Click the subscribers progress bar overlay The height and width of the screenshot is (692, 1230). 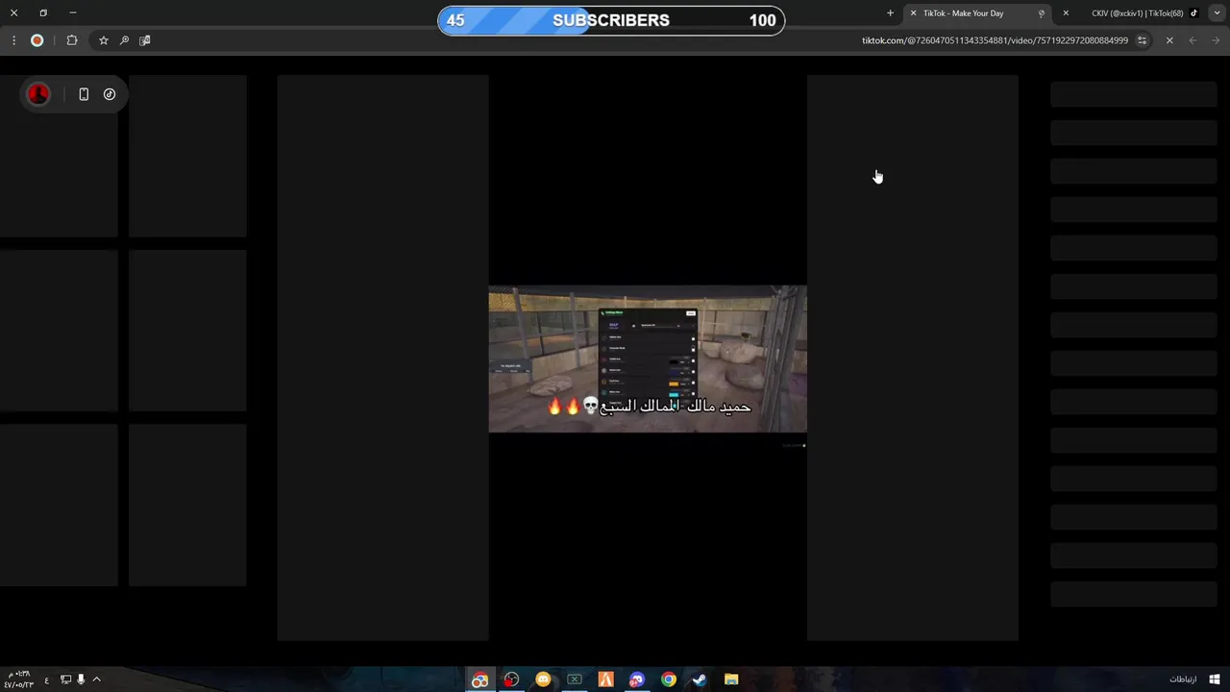tap(611, 20)
